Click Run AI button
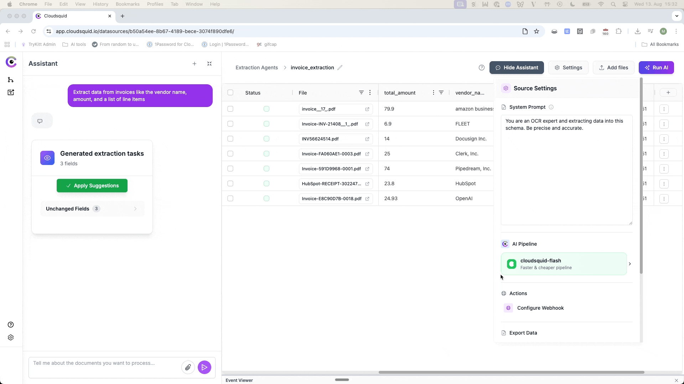The width and height of the screenshot is (684, 384). tap(656, 68)
